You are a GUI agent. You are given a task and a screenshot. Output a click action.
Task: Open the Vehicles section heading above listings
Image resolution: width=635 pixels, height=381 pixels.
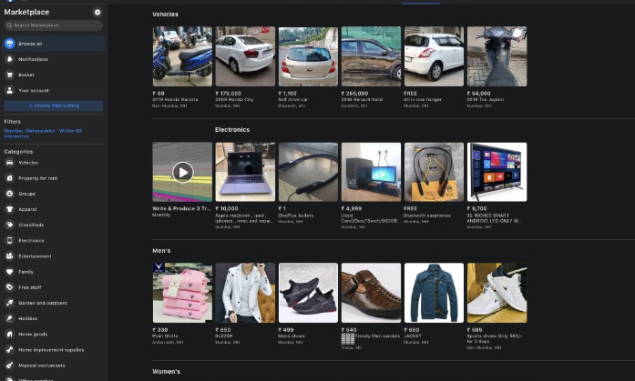165,15
